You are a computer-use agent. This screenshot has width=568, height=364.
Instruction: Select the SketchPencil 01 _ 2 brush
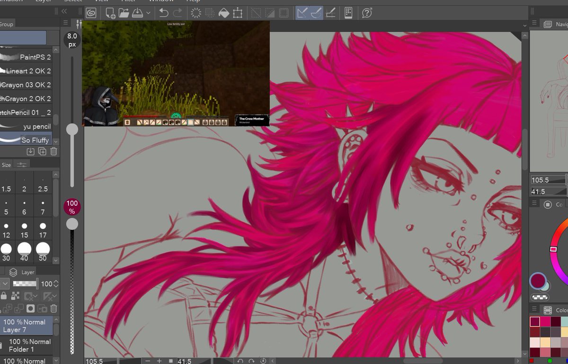26,113
